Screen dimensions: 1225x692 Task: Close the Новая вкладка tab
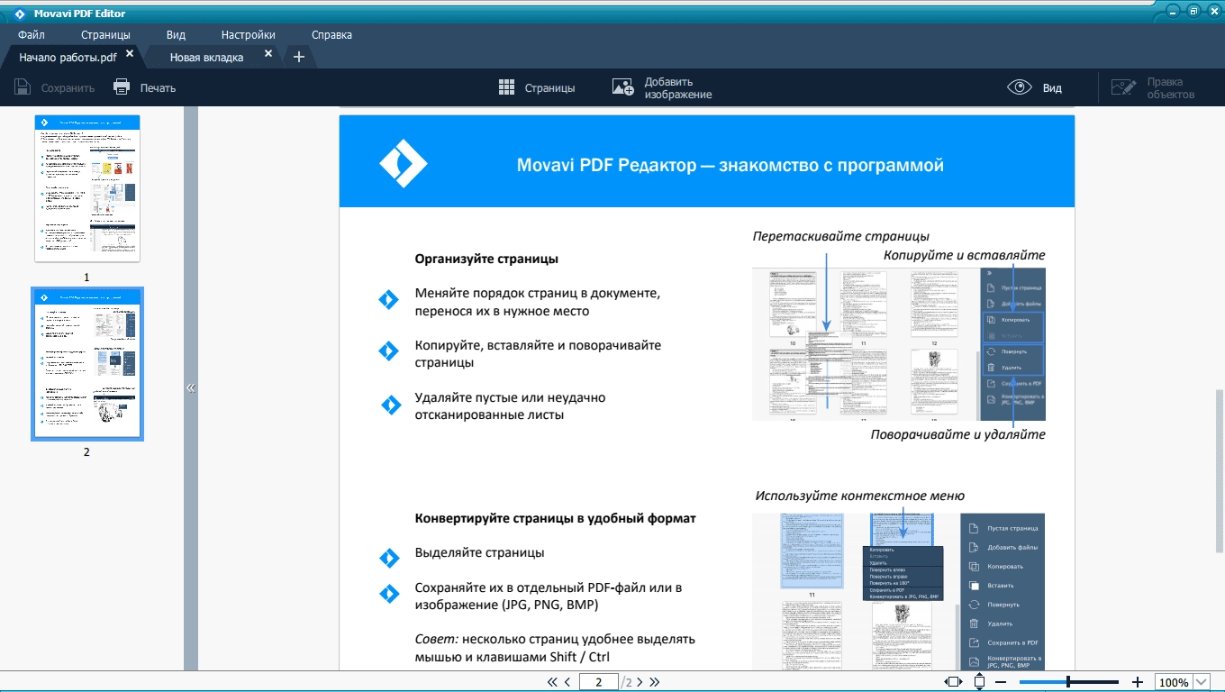268,54
